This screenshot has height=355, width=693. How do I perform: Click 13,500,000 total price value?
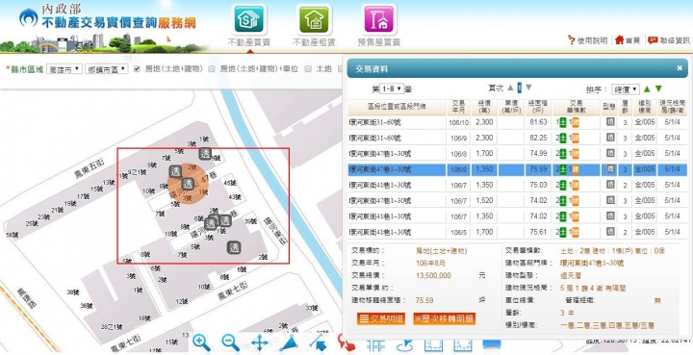pos(433,275)
